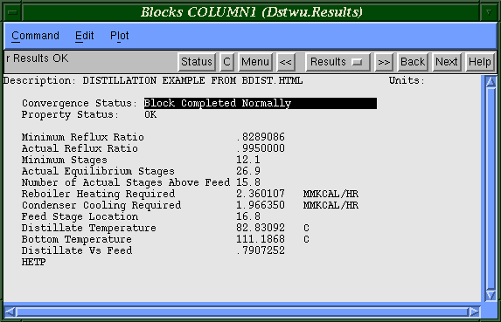Click the Condenser MMKCAL/HR unit label
The width and height of the screenshot is (501, 322).
(331, 205)
